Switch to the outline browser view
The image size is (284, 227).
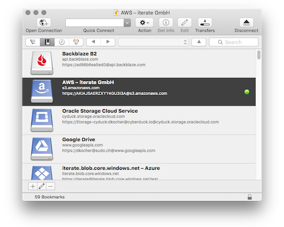(33, 42)
